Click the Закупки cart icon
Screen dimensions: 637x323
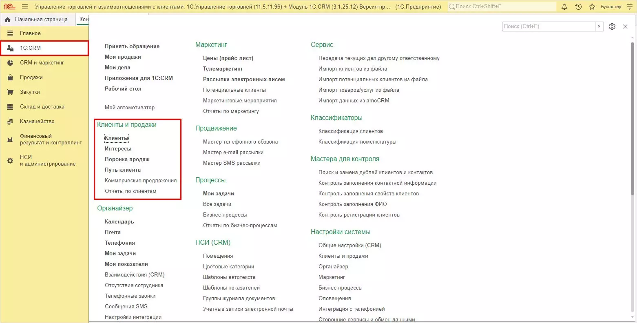[10, 92]
